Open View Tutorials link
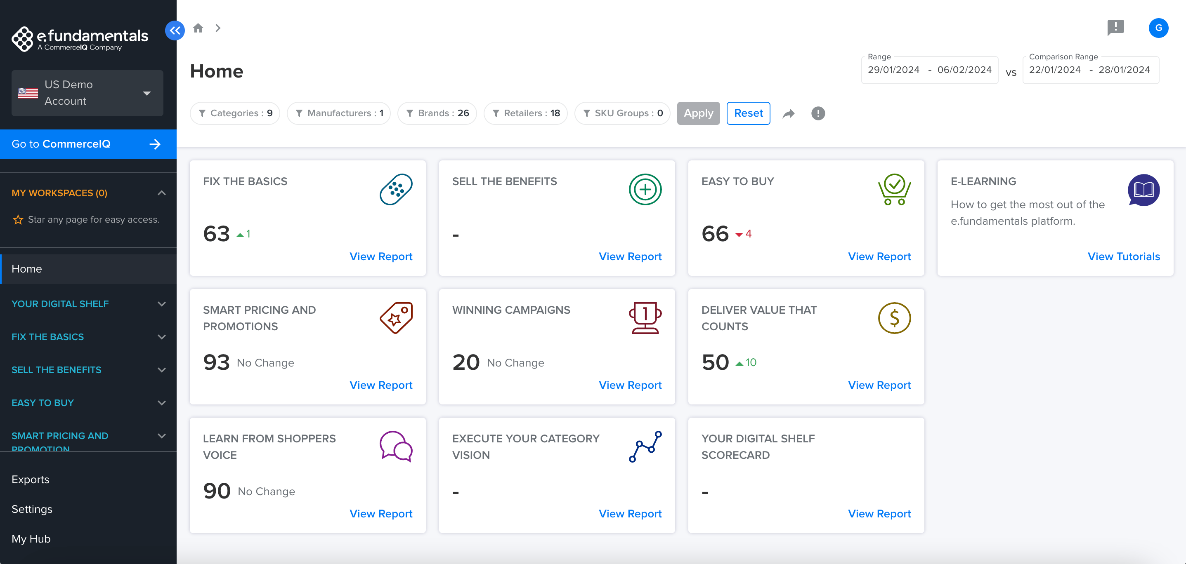Screen dimensions: 1186x564 pos(1123,256)
